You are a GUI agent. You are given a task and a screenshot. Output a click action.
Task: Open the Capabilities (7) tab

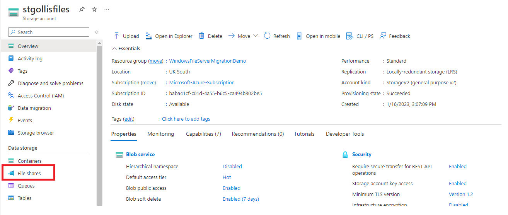pos(203,134)
